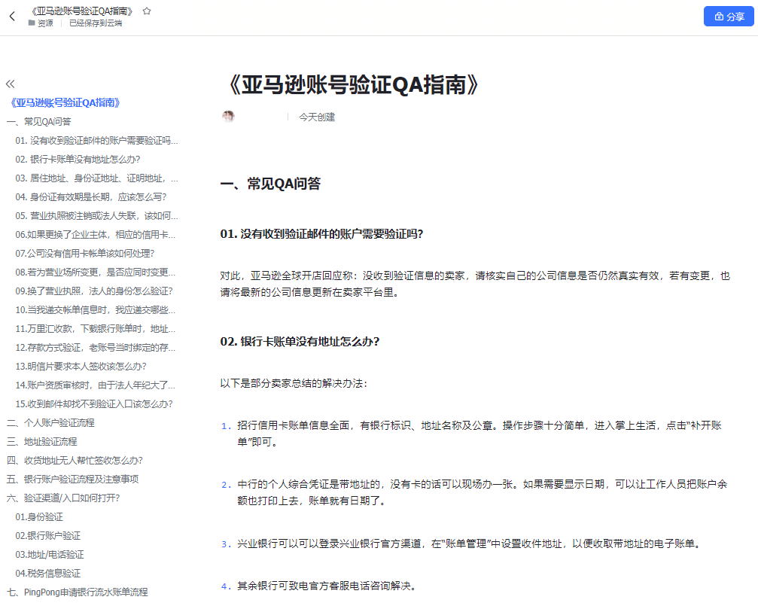Click the author avatar thumbnail
The image size is (758, 612).
pyautogui.click(x=228, y=116)
